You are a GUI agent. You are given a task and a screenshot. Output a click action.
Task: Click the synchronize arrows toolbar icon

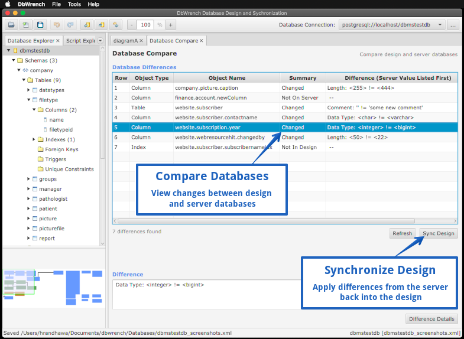coord(116,25)
